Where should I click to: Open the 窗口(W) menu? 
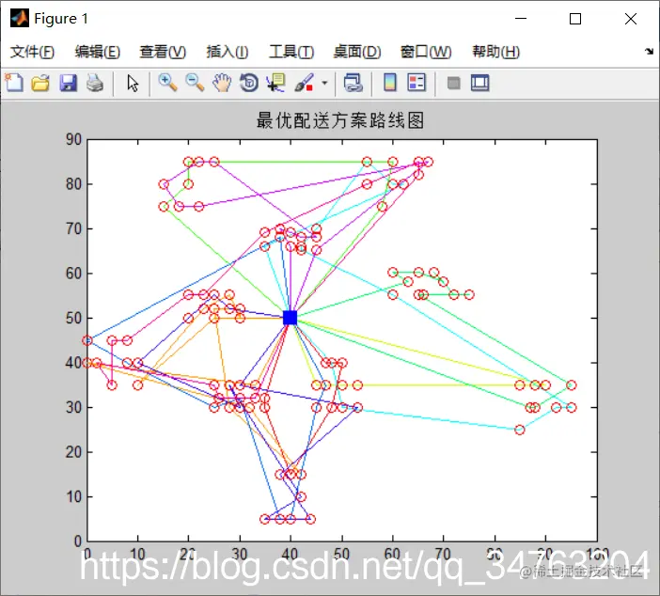(x=426, y=52)
